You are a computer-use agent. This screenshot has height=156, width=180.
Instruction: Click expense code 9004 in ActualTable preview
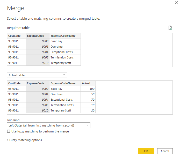coord(38,100)
